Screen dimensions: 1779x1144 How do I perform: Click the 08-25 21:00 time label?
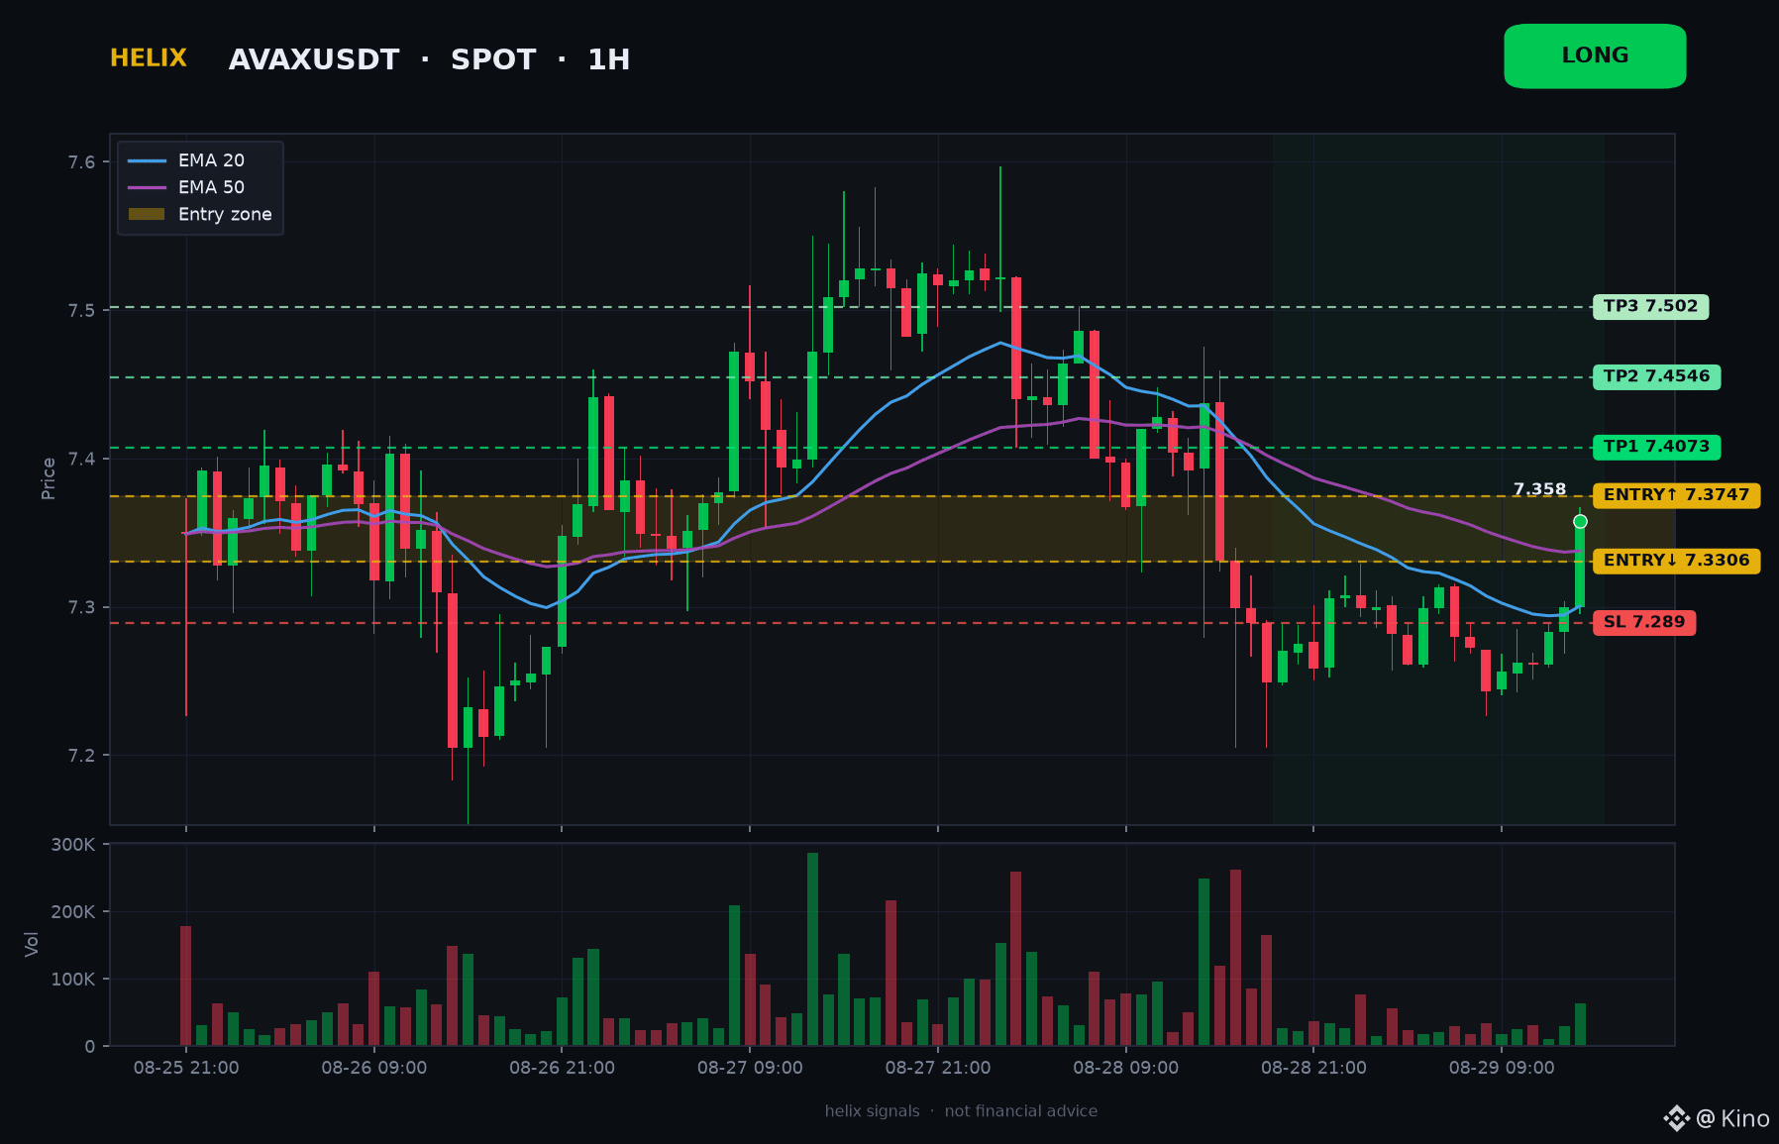[186, 1068]
